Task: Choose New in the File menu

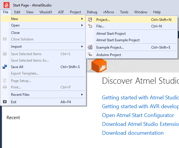Action: point(43,19)
